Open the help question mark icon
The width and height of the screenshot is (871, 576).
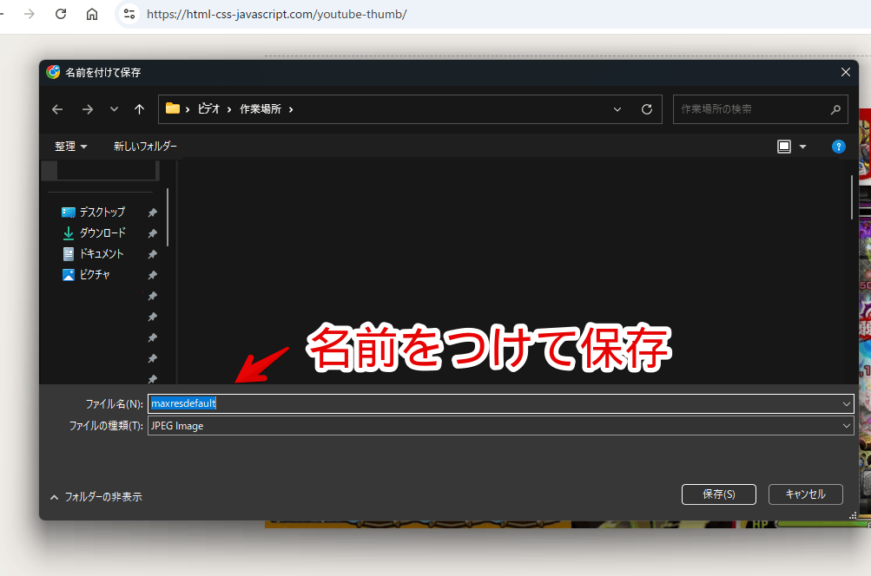(x=838, y=147)
